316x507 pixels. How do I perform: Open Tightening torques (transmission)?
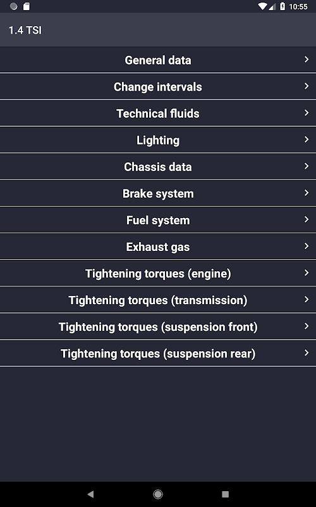tap(158, 300)
